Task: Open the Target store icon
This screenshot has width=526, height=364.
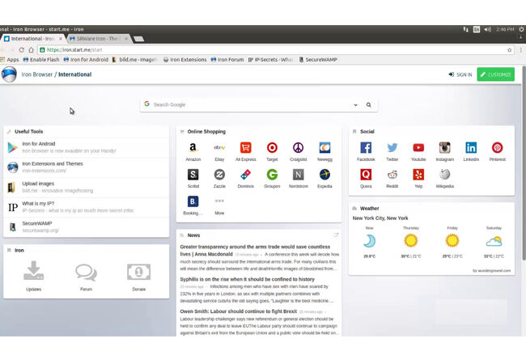Action: (272, 148)
